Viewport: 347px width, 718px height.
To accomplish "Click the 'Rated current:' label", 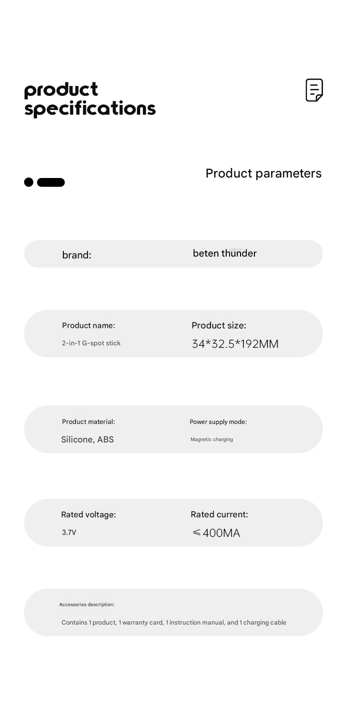I will [x=219, y=515].
